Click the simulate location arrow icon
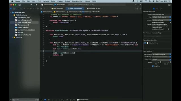 (74, 100)
